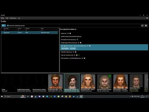
Task: Click the outlined icon beside Skyrim.esm
Action: pyautogui.click(x=68, y=33)
